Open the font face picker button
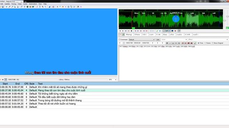Viewport: 229px width, 128px height. click(179, 43)
